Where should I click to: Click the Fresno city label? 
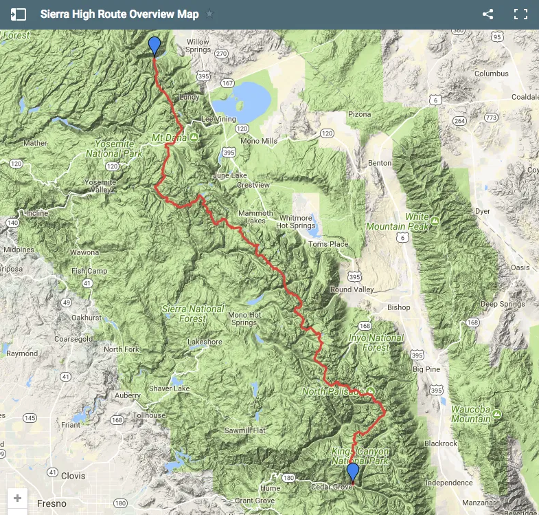(51, 503)
